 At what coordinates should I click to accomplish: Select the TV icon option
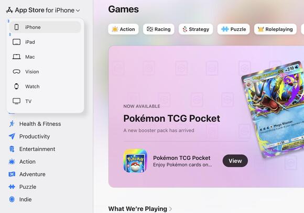point(16,101)
